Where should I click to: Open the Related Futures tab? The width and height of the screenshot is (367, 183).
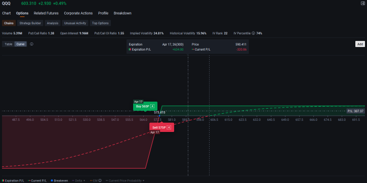46,13
